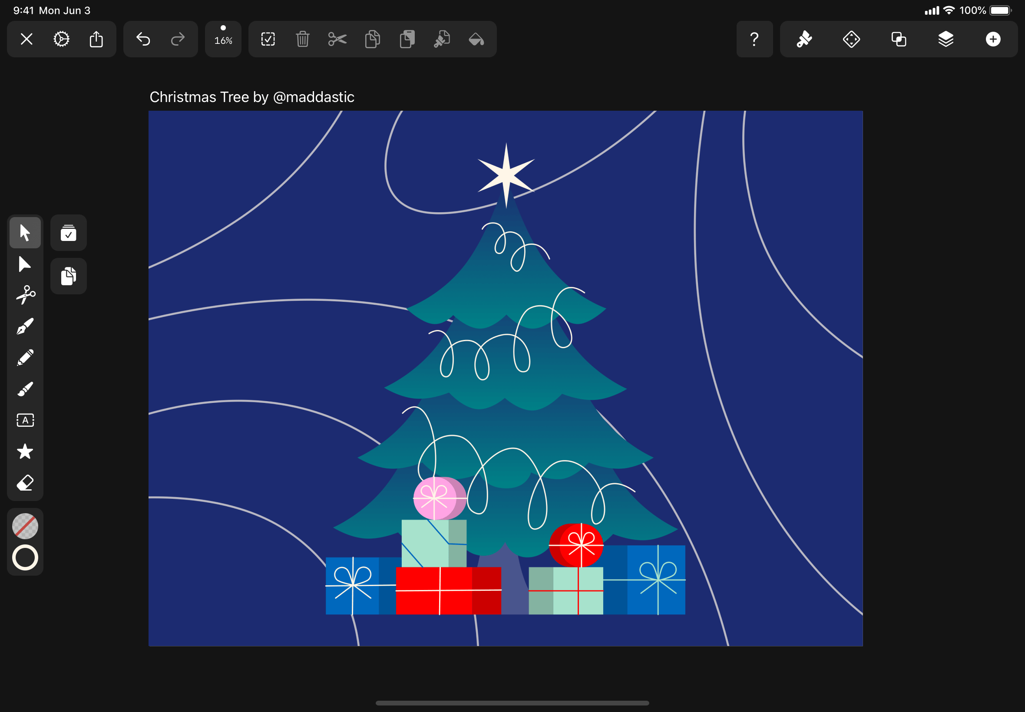The height and width of the screenshot is (712, 1025).
Task: Toggle duplicate mode icon beside tools
Action: coord(68,276)
